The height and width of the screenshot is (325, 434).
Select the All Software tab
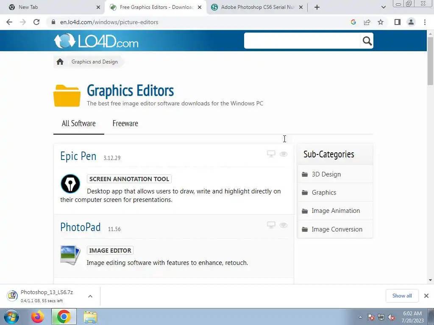78,124
